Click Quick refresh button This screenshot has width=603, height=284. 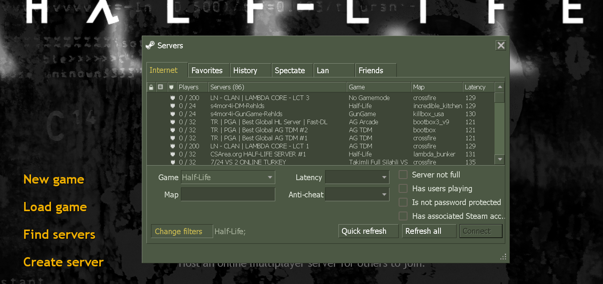point(368,231)
